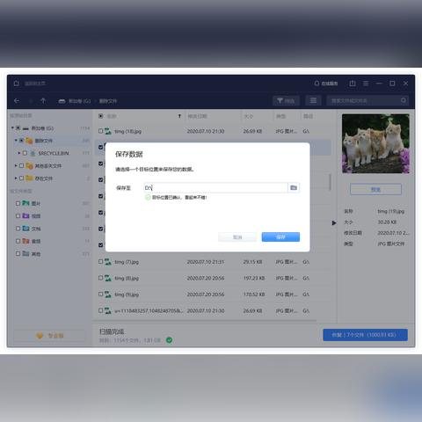
Task: Click the browse folder icon beside D:\ path
Action: point(294,187)
